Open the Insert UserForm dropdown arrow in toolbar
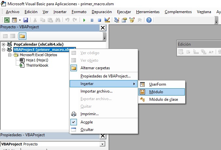The image size is (221, 150). coord(20,20)
